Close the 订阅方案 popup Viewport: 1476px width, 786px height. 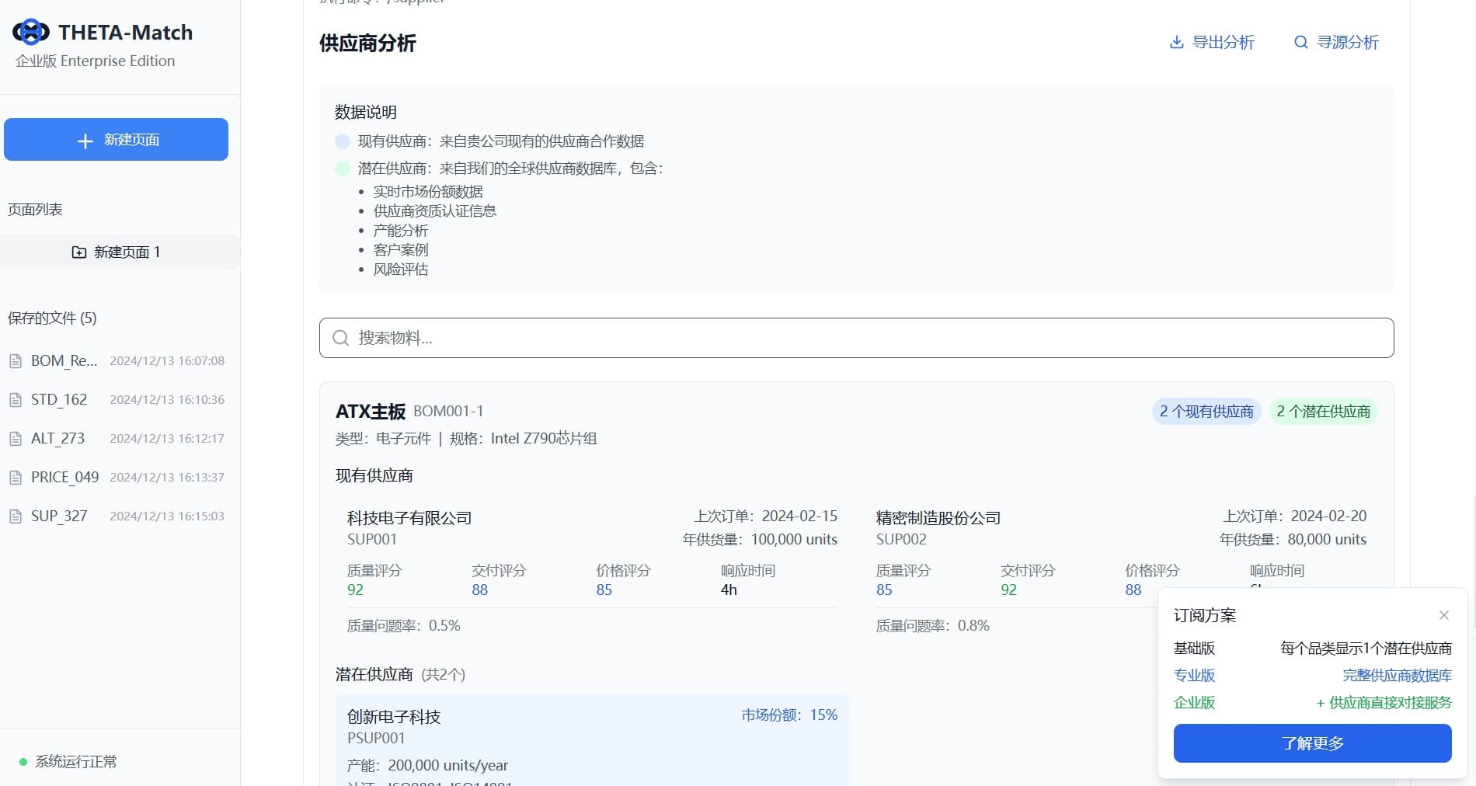click(1443, 615)
